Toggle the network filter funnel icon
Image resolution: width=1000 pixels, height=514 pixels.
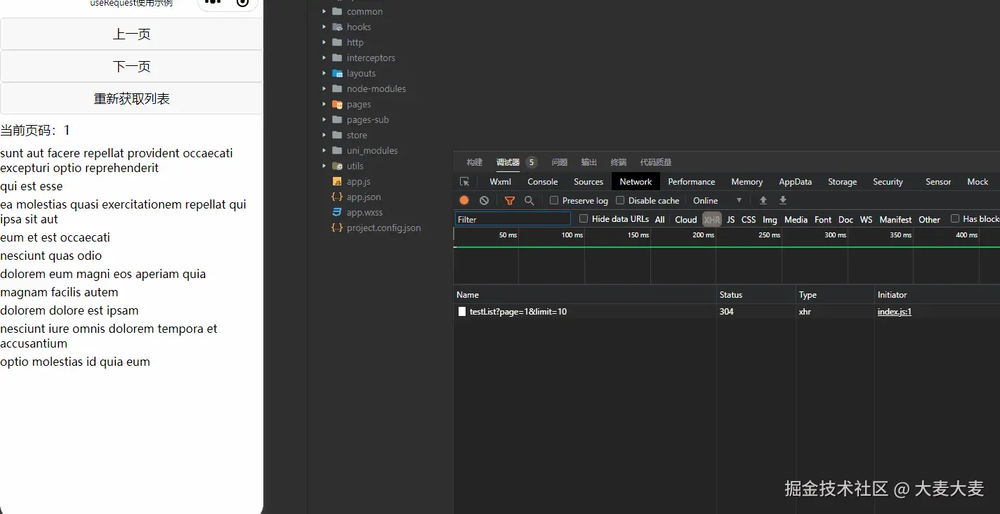click(510, 201)
